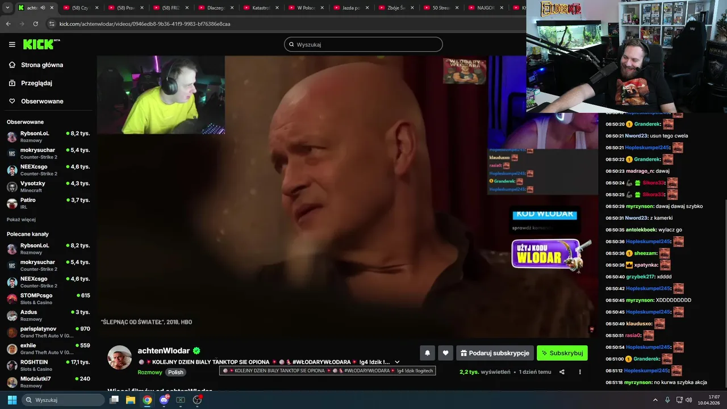Click Chrome icon on taskbar

click(147, 400)
